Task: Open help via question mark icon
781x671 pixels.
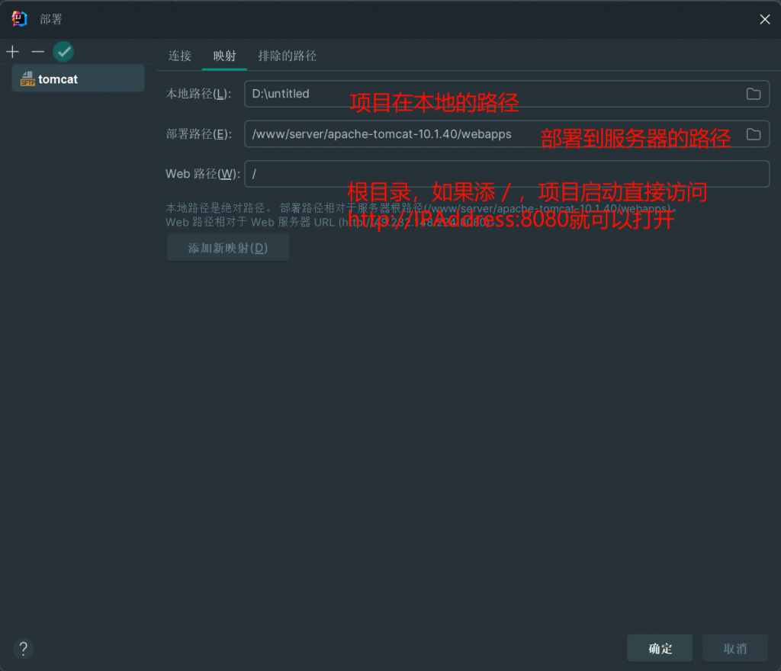Action: tap(23, 649)
